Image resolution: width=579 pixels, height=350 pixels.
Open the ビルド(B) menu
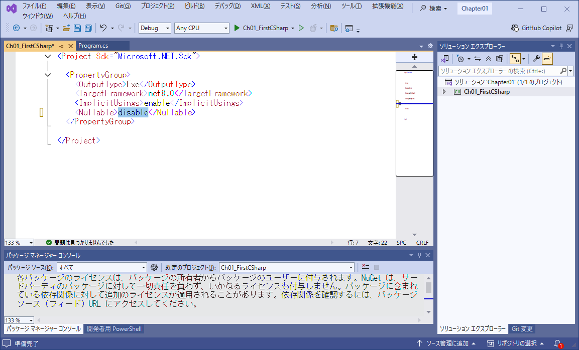pos(194,6)
